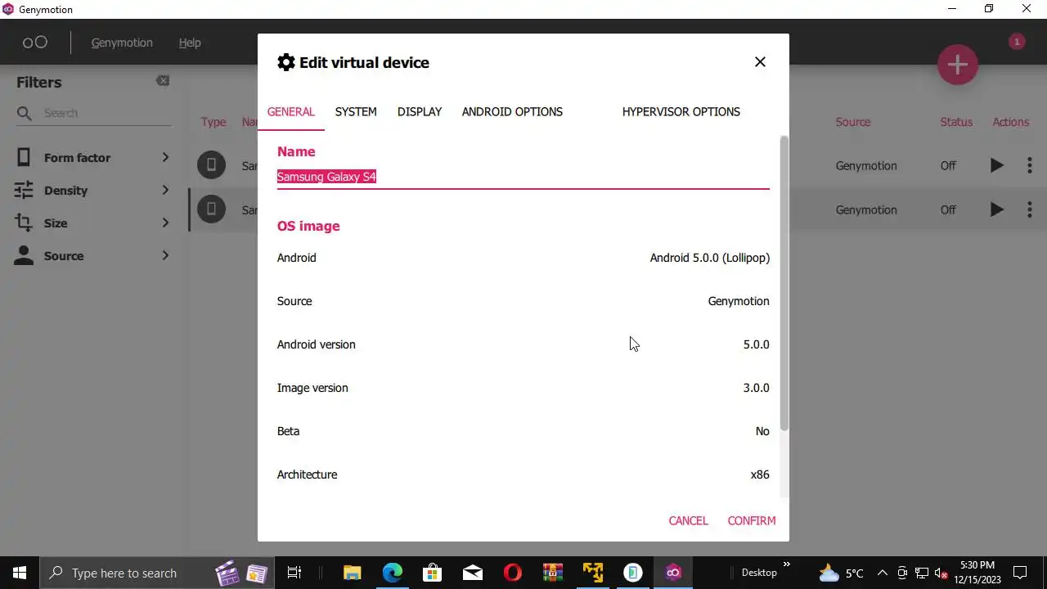Click the gear icon in dialog title

[x=285, y=62]
